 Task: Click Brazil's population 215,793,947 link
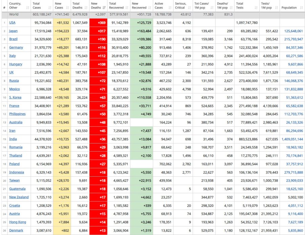(293, 39)
